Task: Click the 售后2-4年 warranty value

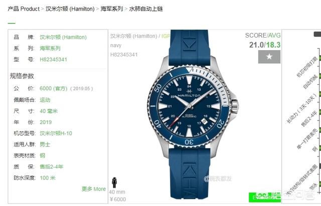Action: (51, 167)
